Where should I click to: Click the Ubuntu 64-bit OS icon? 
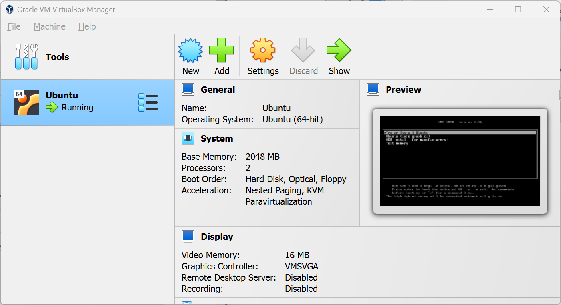coord(26,102)
